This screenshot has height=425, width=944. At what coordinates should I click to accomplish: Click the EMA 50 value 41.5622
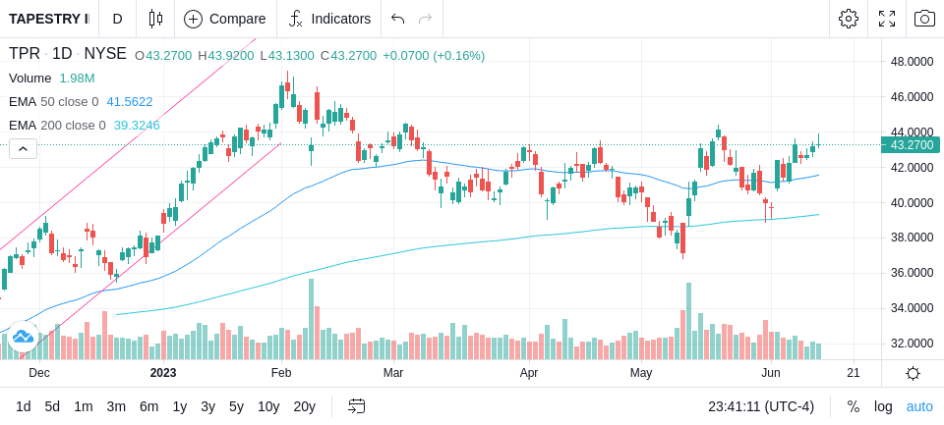(130, 102)
